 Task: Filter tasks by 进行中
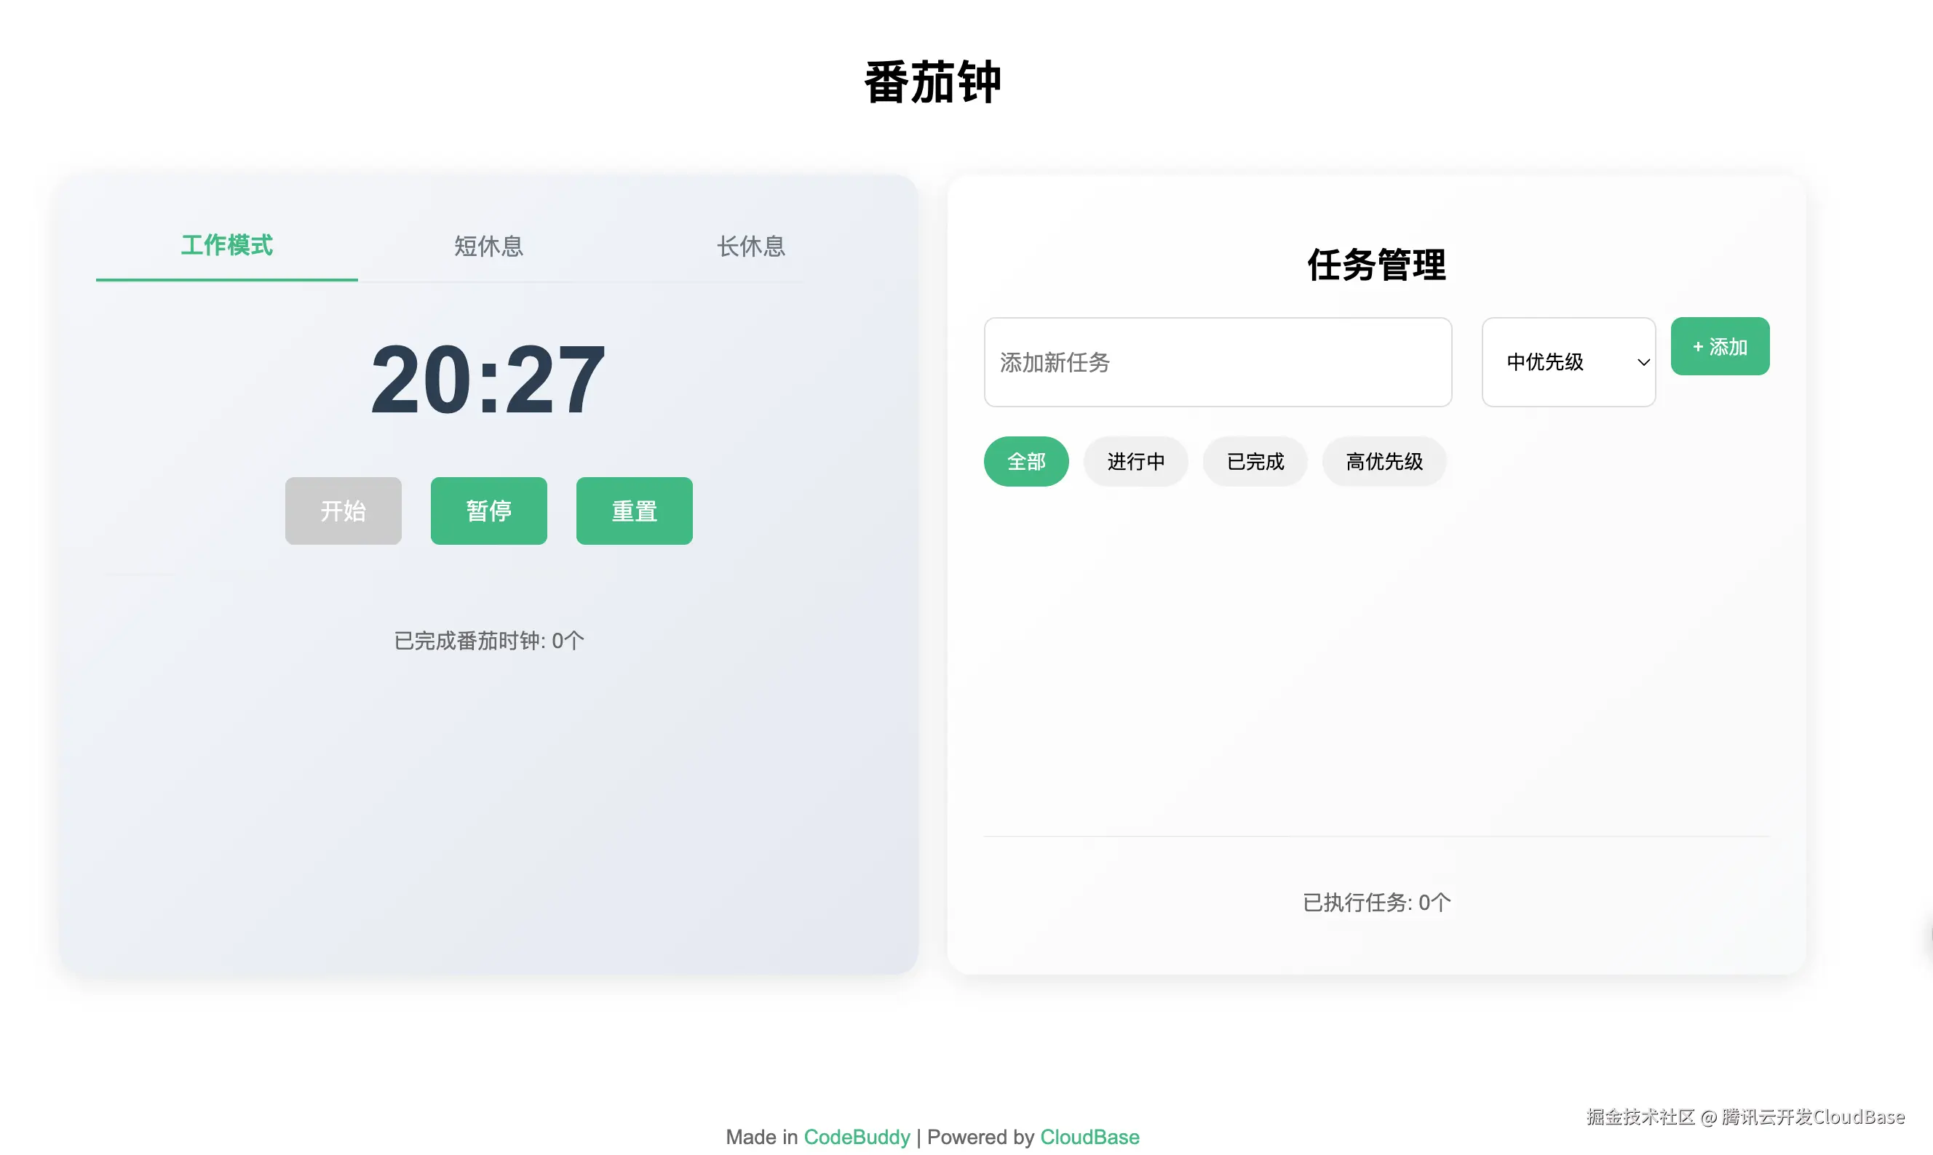coord(1135,462)
